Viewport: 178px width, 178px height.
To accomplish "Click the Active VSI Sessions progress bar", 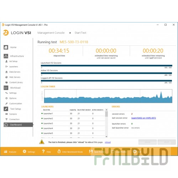I will click(x=106, y=73).
